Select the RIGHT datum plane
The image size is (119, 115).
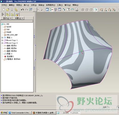pos(8,27)
